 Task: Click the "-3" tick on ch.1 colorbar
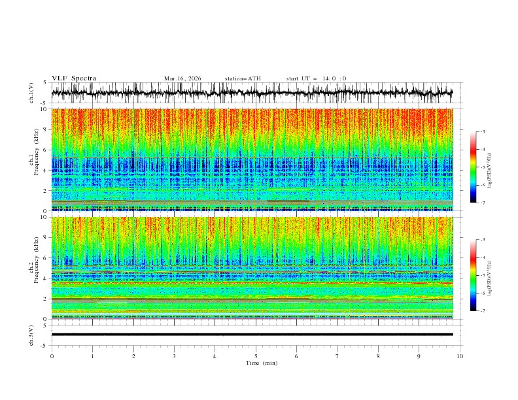(483, 131)
